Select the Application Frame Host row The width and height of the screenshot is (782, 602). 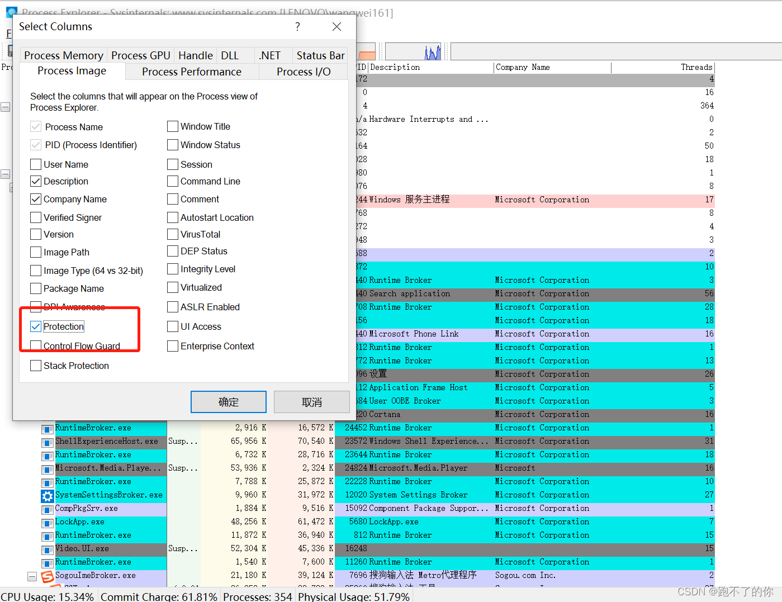535,387
